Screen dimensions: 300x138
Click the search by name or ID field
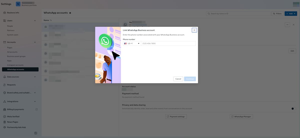[238, 14]
